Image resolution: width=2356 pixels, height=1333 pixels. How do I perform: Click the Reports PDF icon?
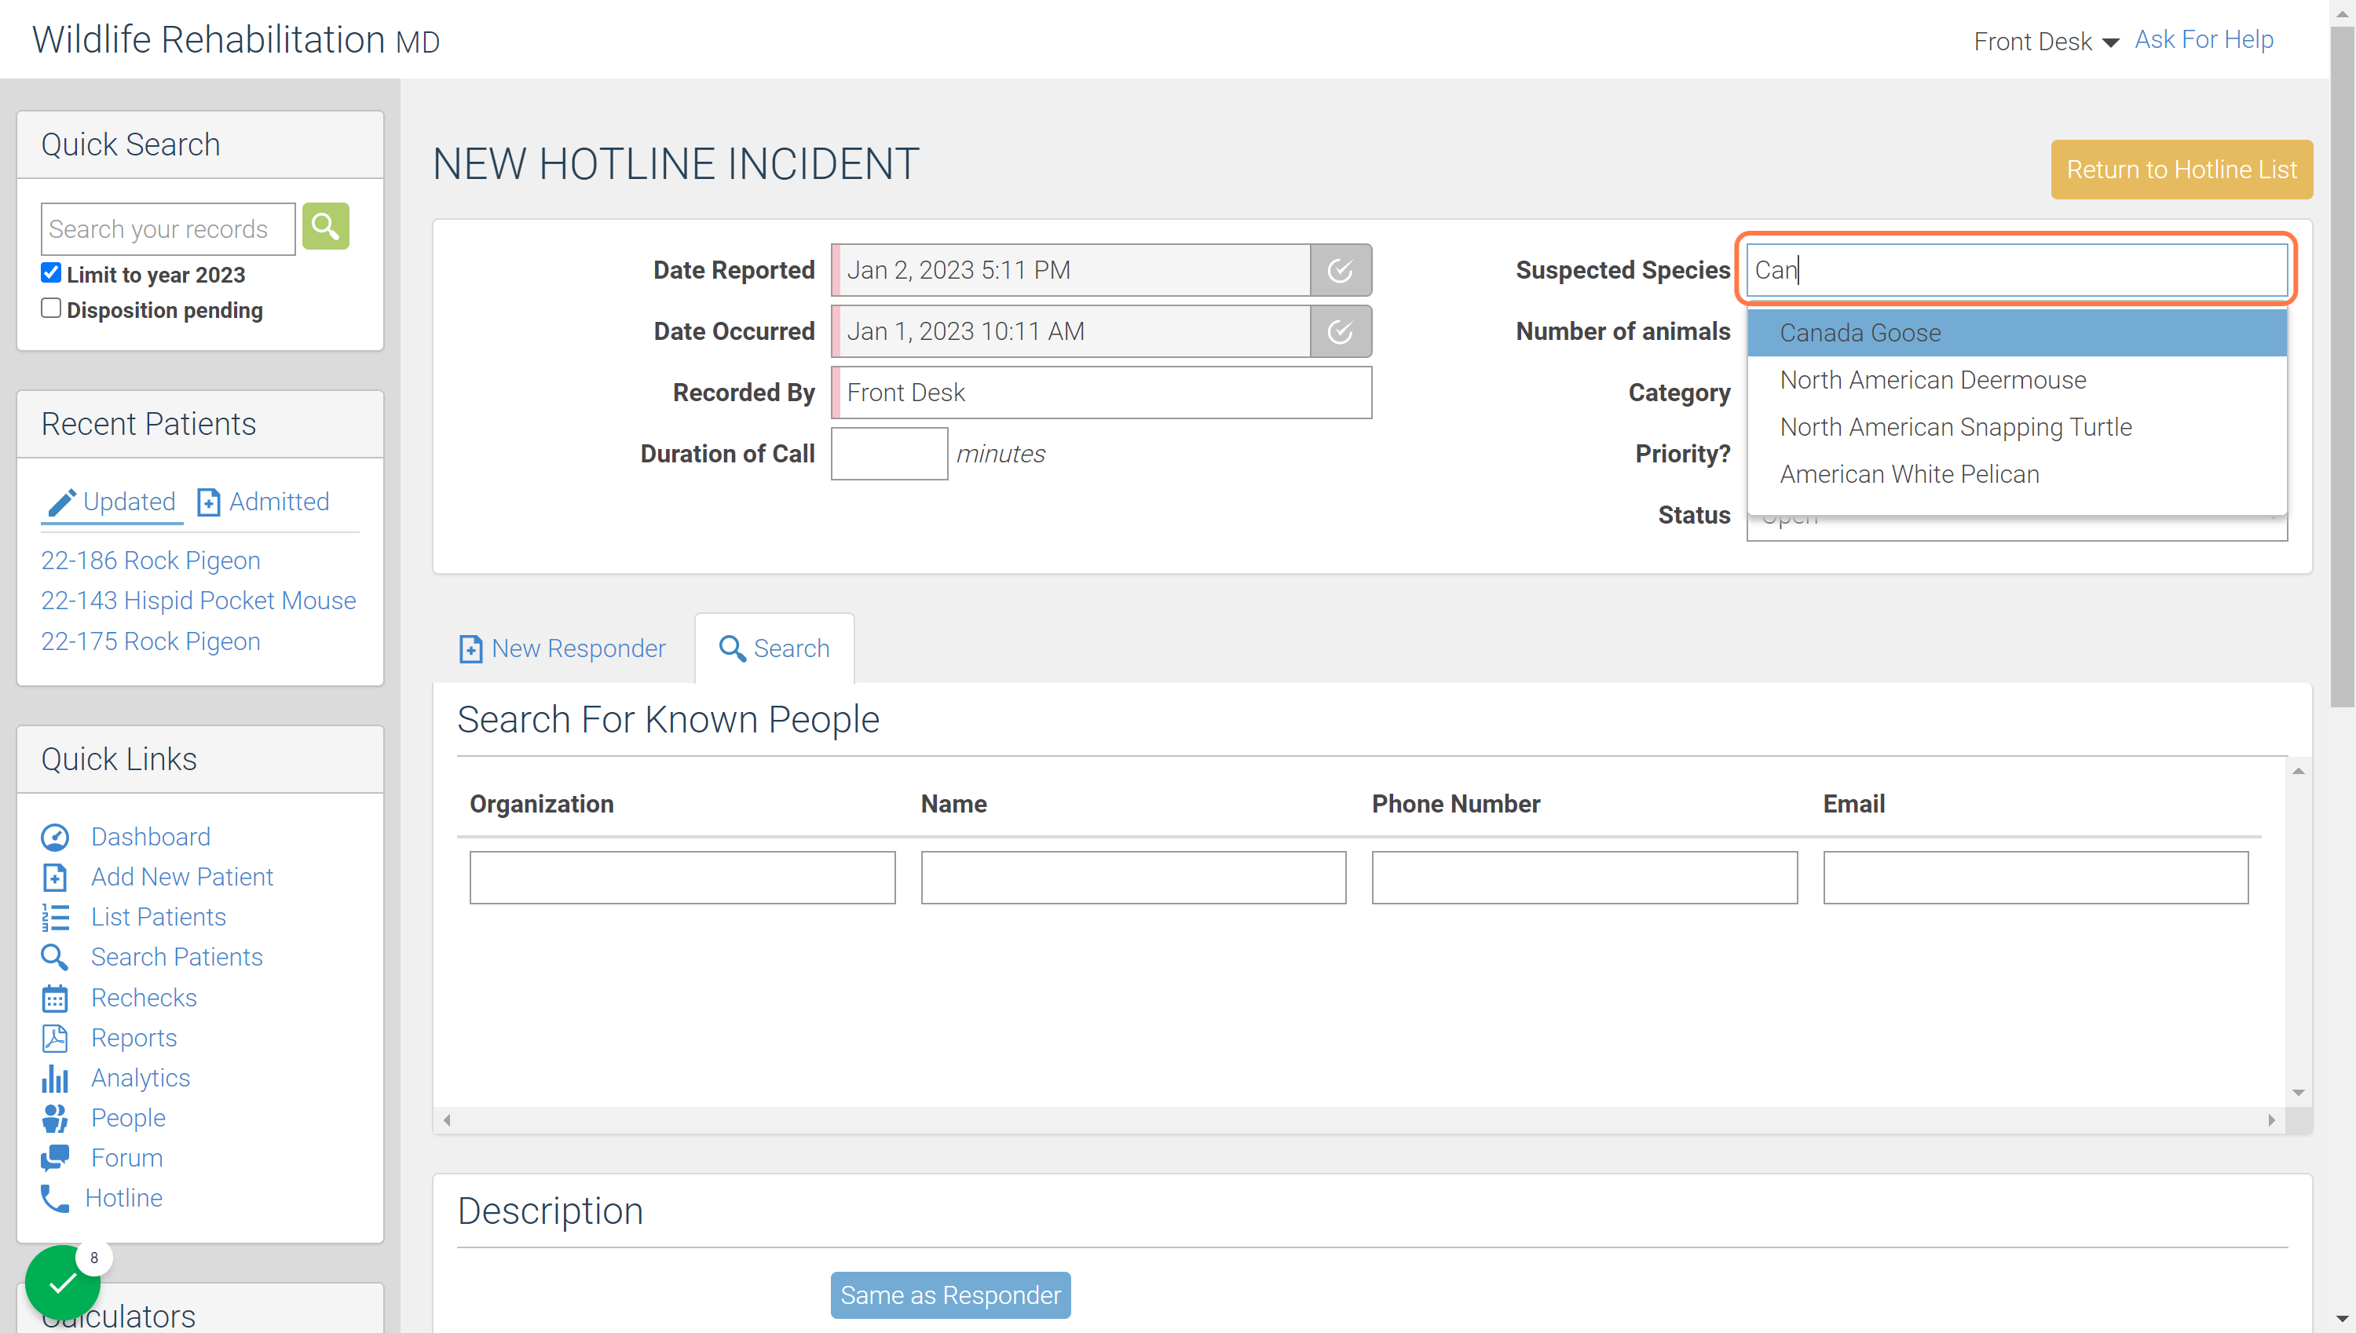coord(55,1038)
